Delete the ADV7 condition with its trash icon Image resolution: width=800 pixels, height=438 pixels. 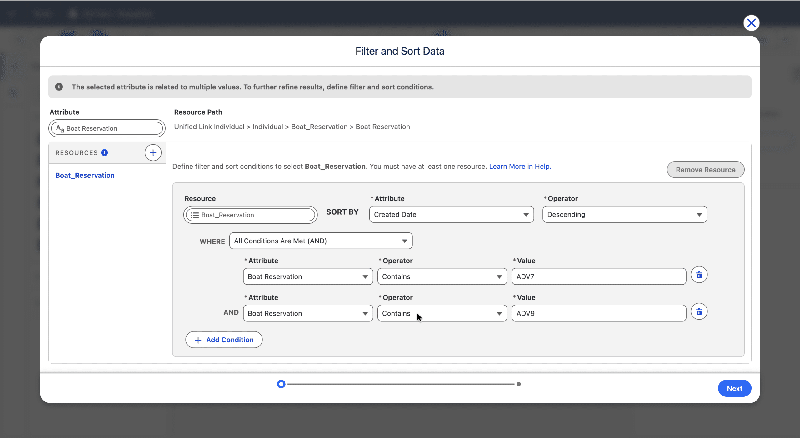click(x=699, y=275)
